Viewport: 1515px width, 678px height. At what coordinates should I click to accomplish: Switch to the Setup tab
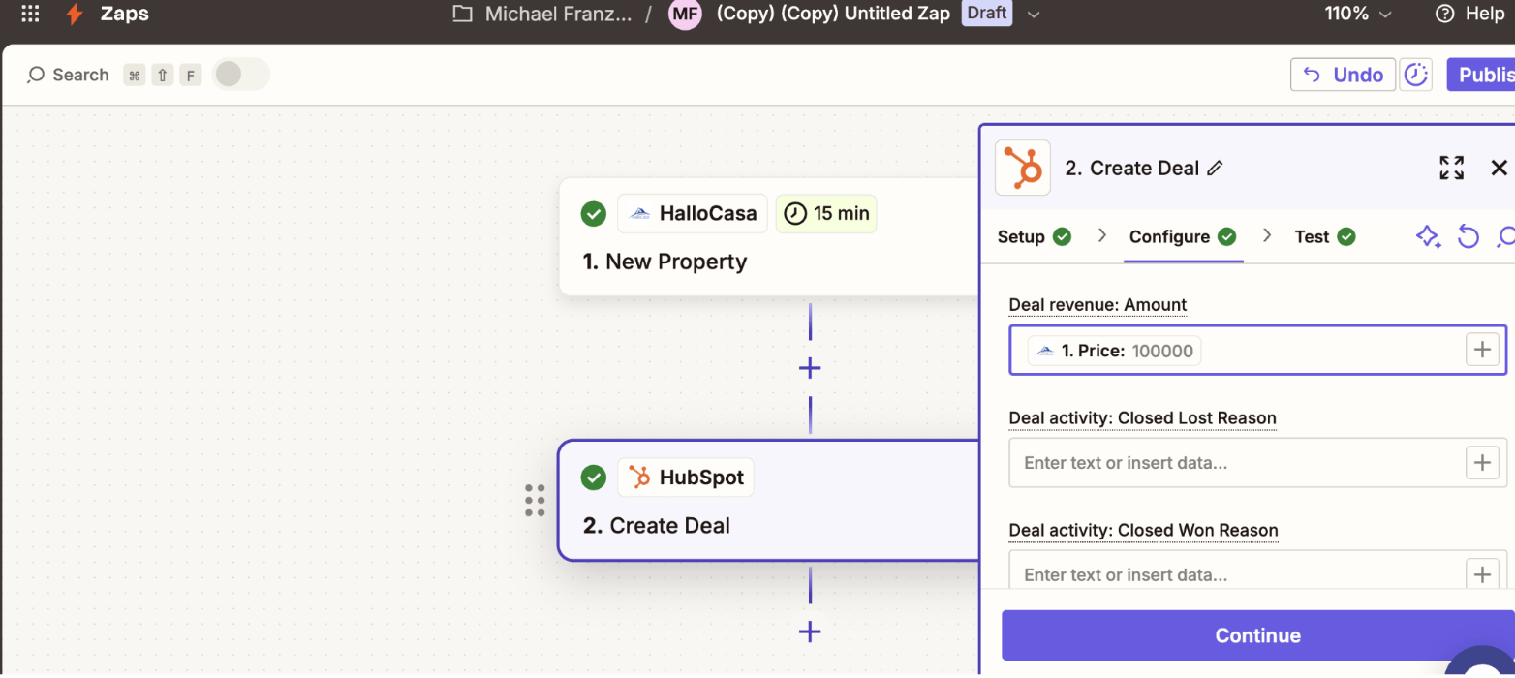click(1035, 236)
